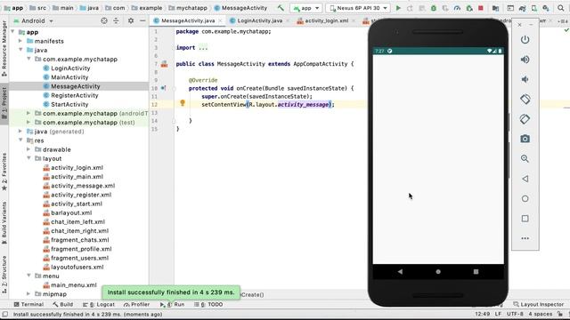Screen dimensions: 570x320
Task: Click the emulator sidebar Overview square
Action: (x=525, y=219)
